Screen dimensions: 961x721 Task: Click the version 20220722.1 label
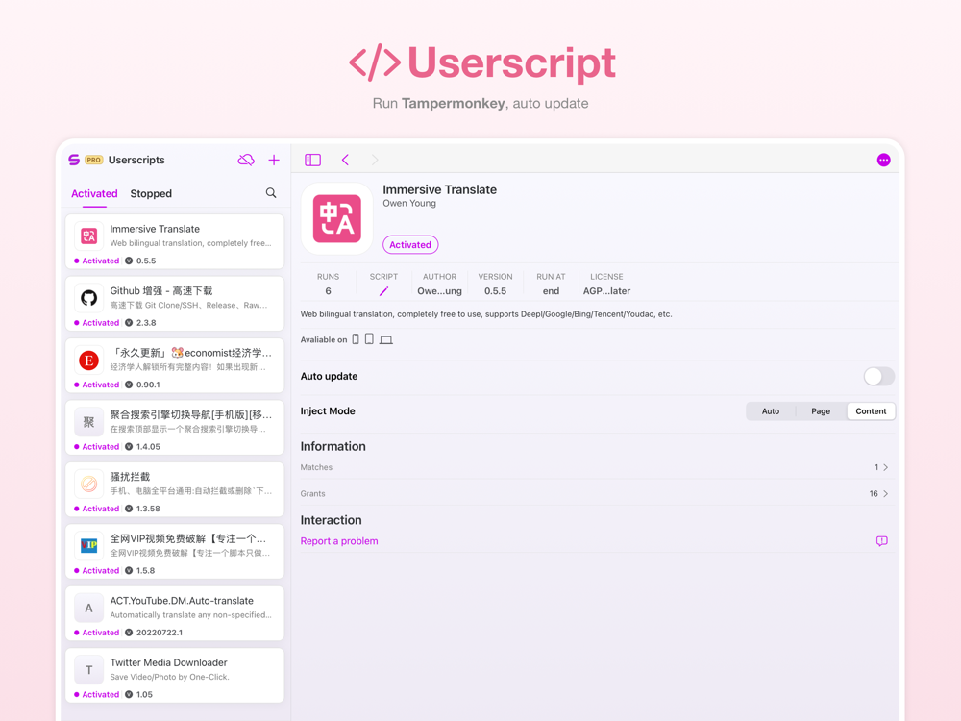point(160,633)
